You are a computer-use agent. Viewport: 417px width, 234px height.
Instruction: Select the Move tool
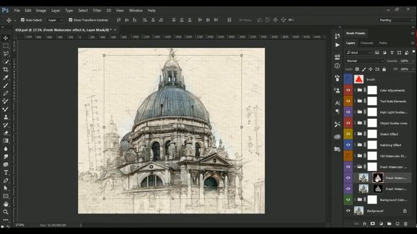tap(6, 38)
